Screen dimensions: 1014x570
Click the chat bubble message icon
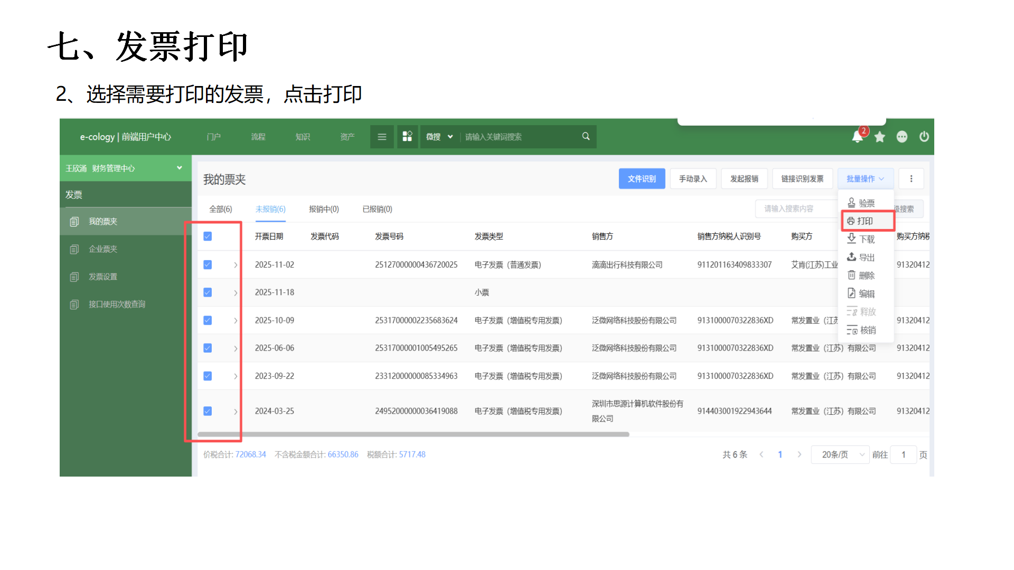coord(902,137)
